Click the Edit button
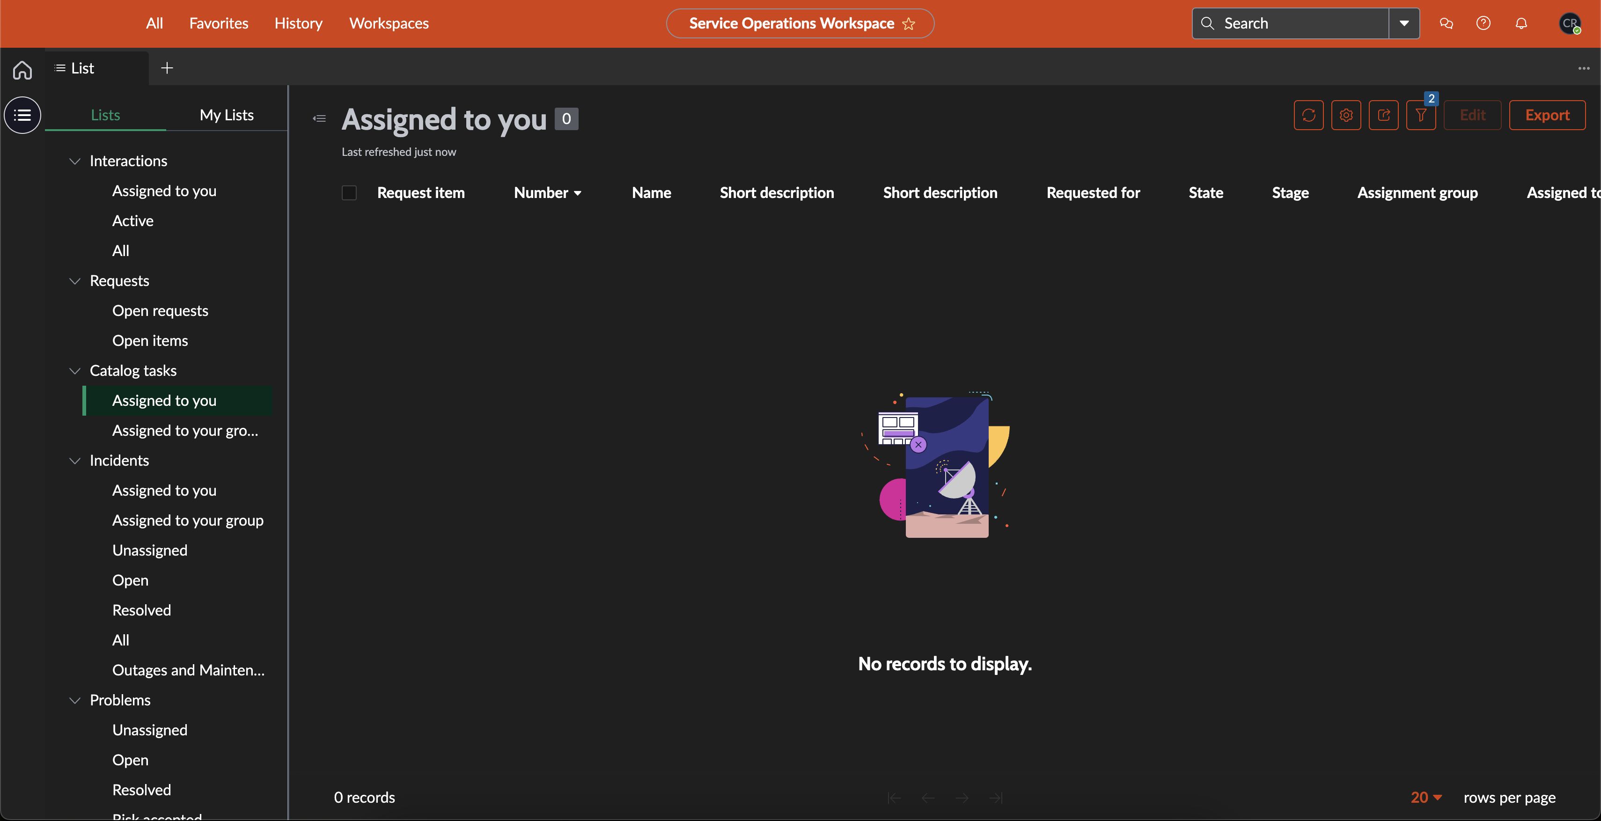Screen dimensions: 1601x821 point(1472,115)
